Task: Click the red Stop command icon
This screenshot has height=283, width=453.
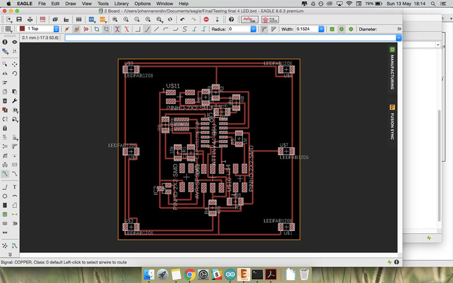Action: (206, 20)
